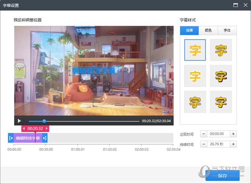
Task: Increase 持续时间 with the plus button
Action: tap(233, 144)
